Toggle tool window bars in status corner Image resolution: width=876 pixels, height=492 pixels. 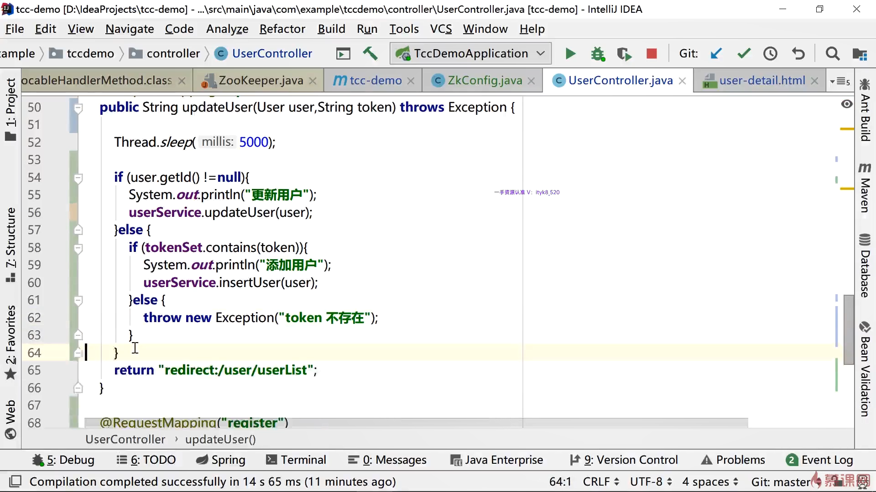pyautogui.click(x=16, y=482)
